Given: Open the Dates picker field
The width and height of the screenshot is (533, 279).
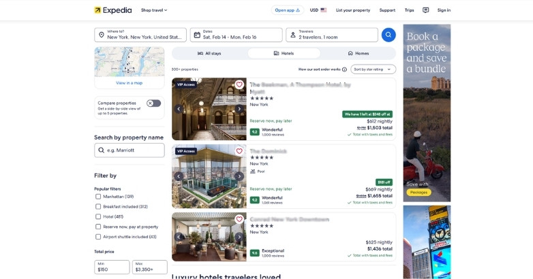Looking at the screenshot, I should [x=237, y=35].
